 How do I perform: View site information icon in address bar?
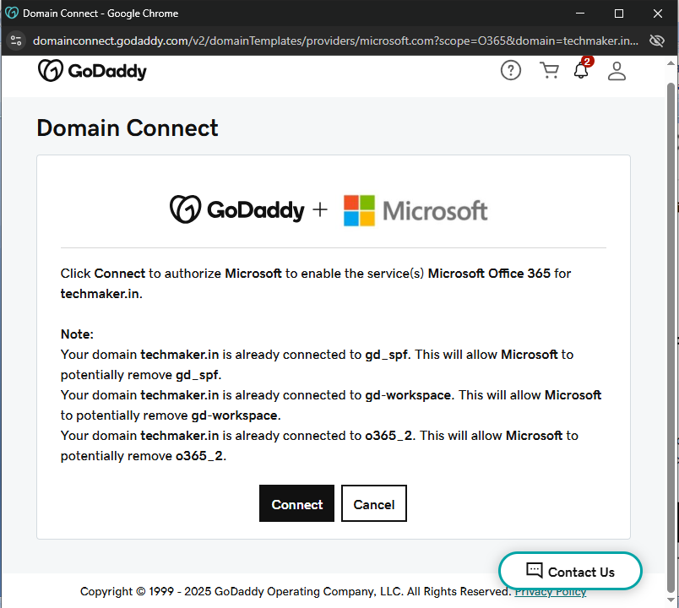click(16, 41)
